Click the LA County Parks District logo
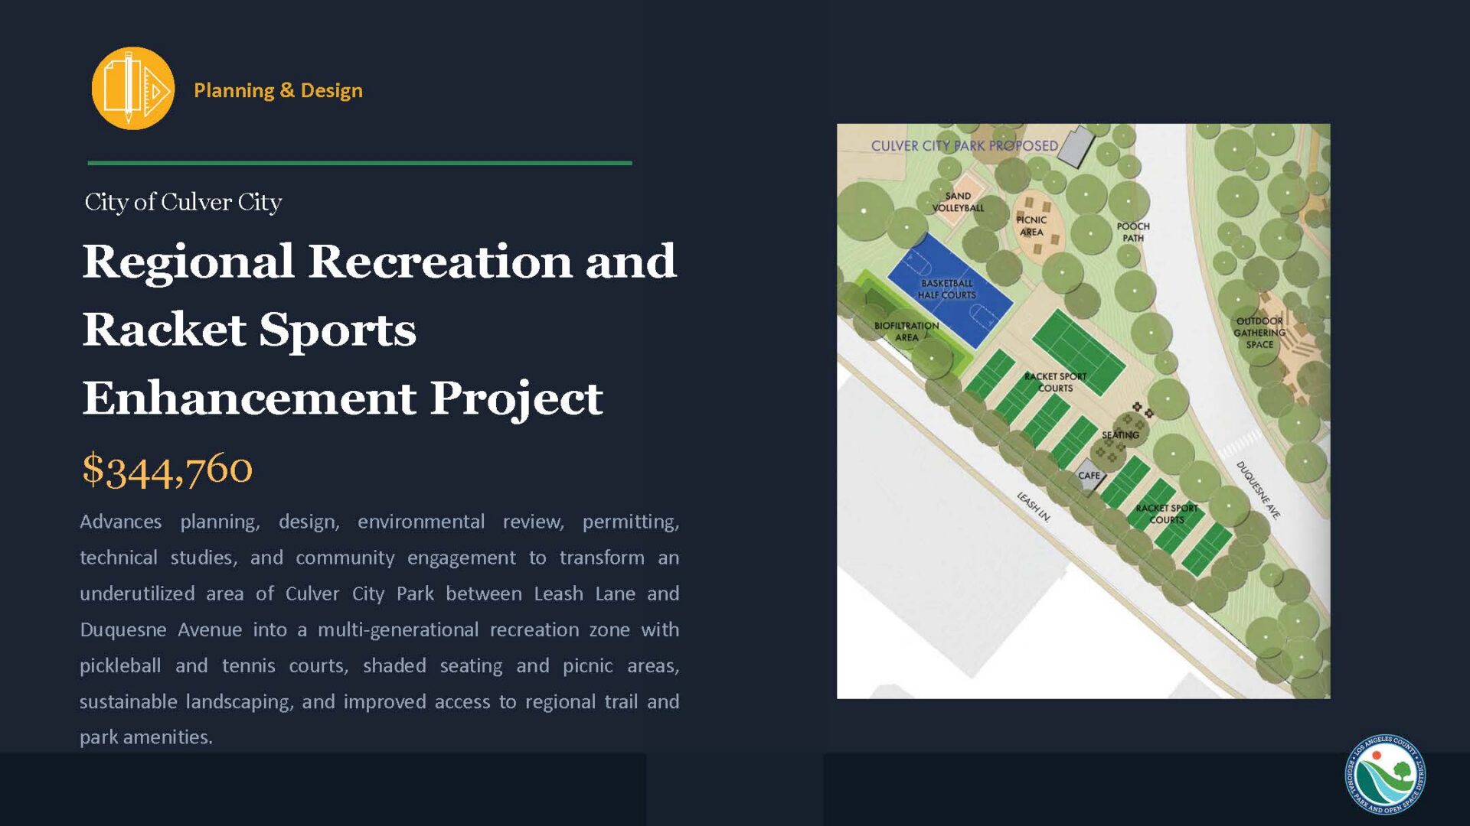The image size is (1470, 826). [1385, 774]
